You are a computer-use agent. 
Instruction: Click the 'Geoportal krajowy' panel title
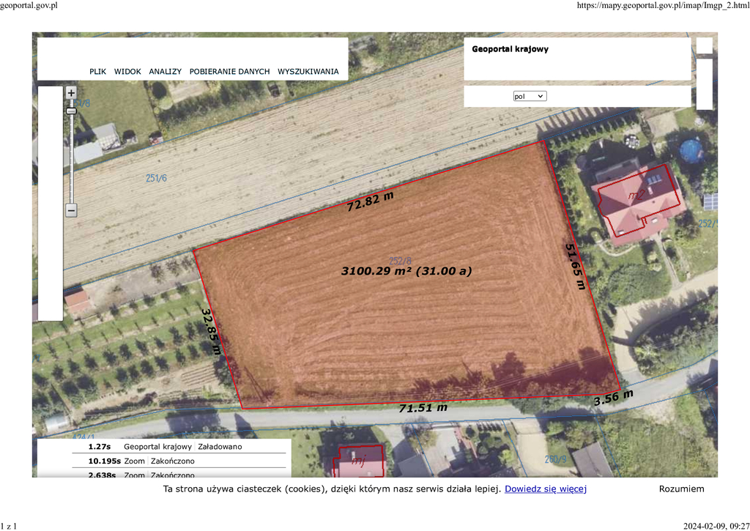point(510,50)
